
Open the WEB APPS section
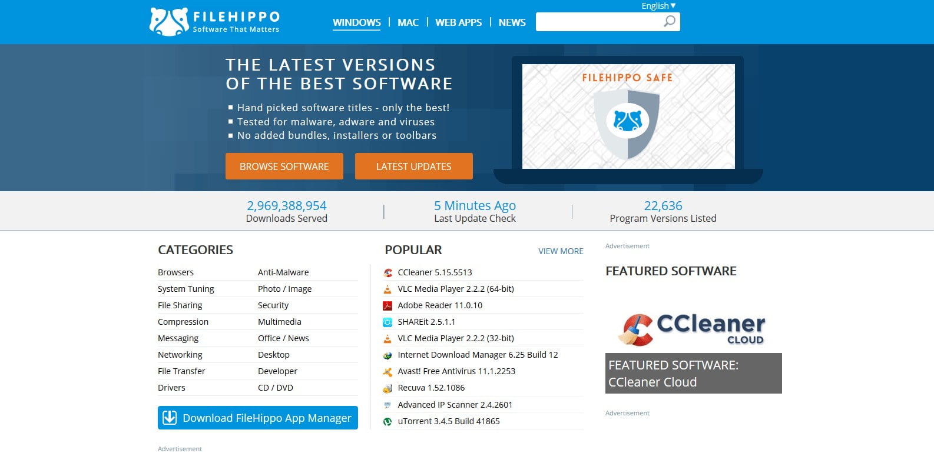459,22
